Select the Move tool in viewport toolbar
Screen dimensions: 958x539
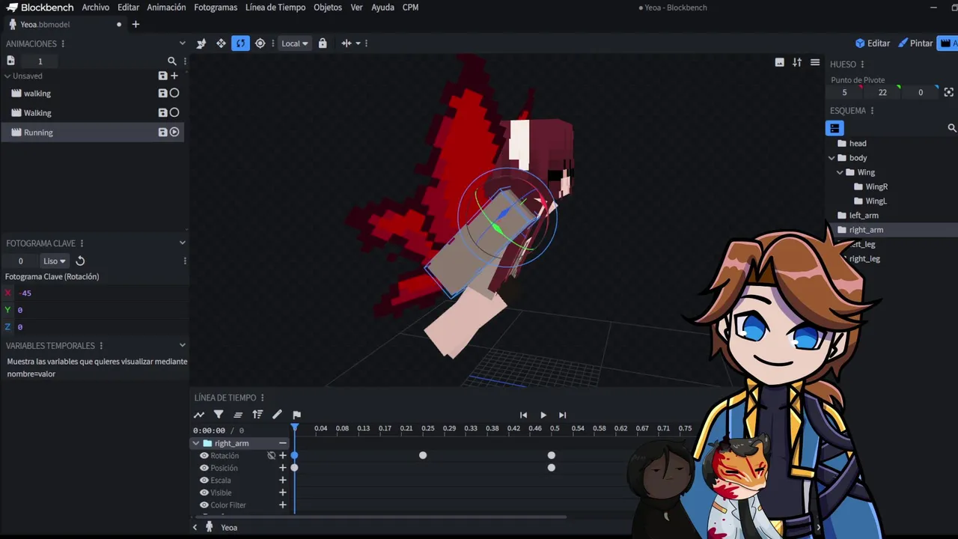pyautogui.click(x=221, y=43)
